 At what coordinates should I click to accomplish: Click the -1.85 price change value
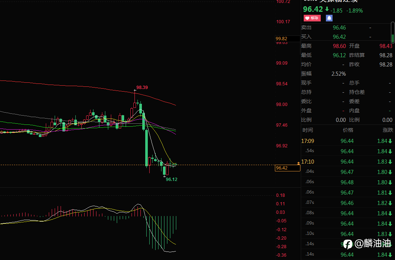[336, 11]
